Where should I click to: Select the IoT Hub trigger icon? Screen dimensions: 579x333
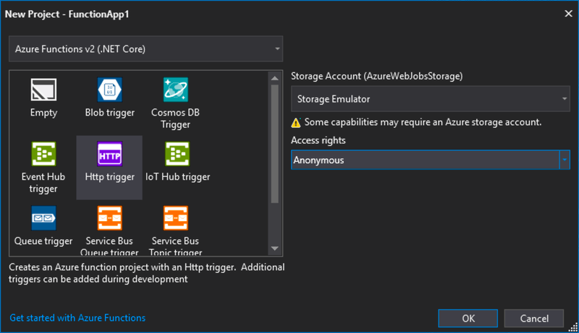point(177,154)
